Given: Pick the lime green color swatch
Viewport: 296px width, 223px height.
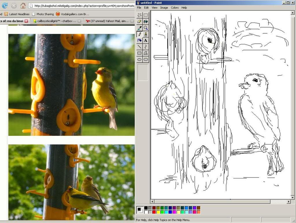Looking at the screenshot, I should 162,212.
